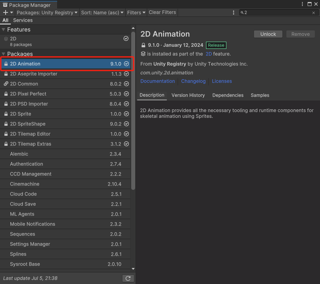Select the Splines package
320x284 pixels.
tap(65, 254)
